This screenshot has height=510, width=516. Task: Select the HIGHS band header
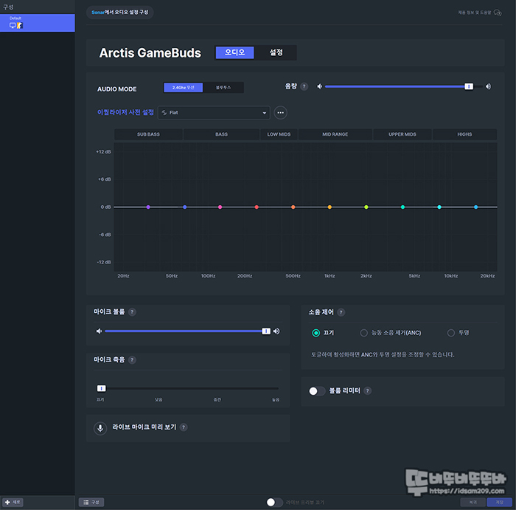click(x=464, y=134)
